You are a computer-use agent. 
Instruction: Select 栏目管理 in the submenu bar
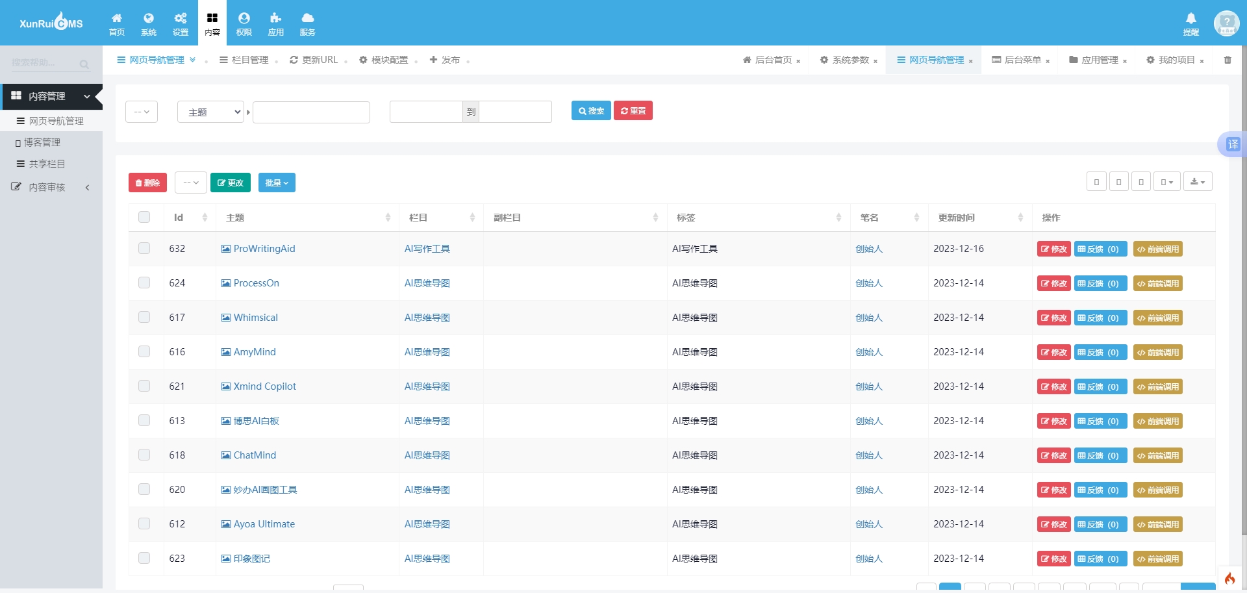[244, 60]
